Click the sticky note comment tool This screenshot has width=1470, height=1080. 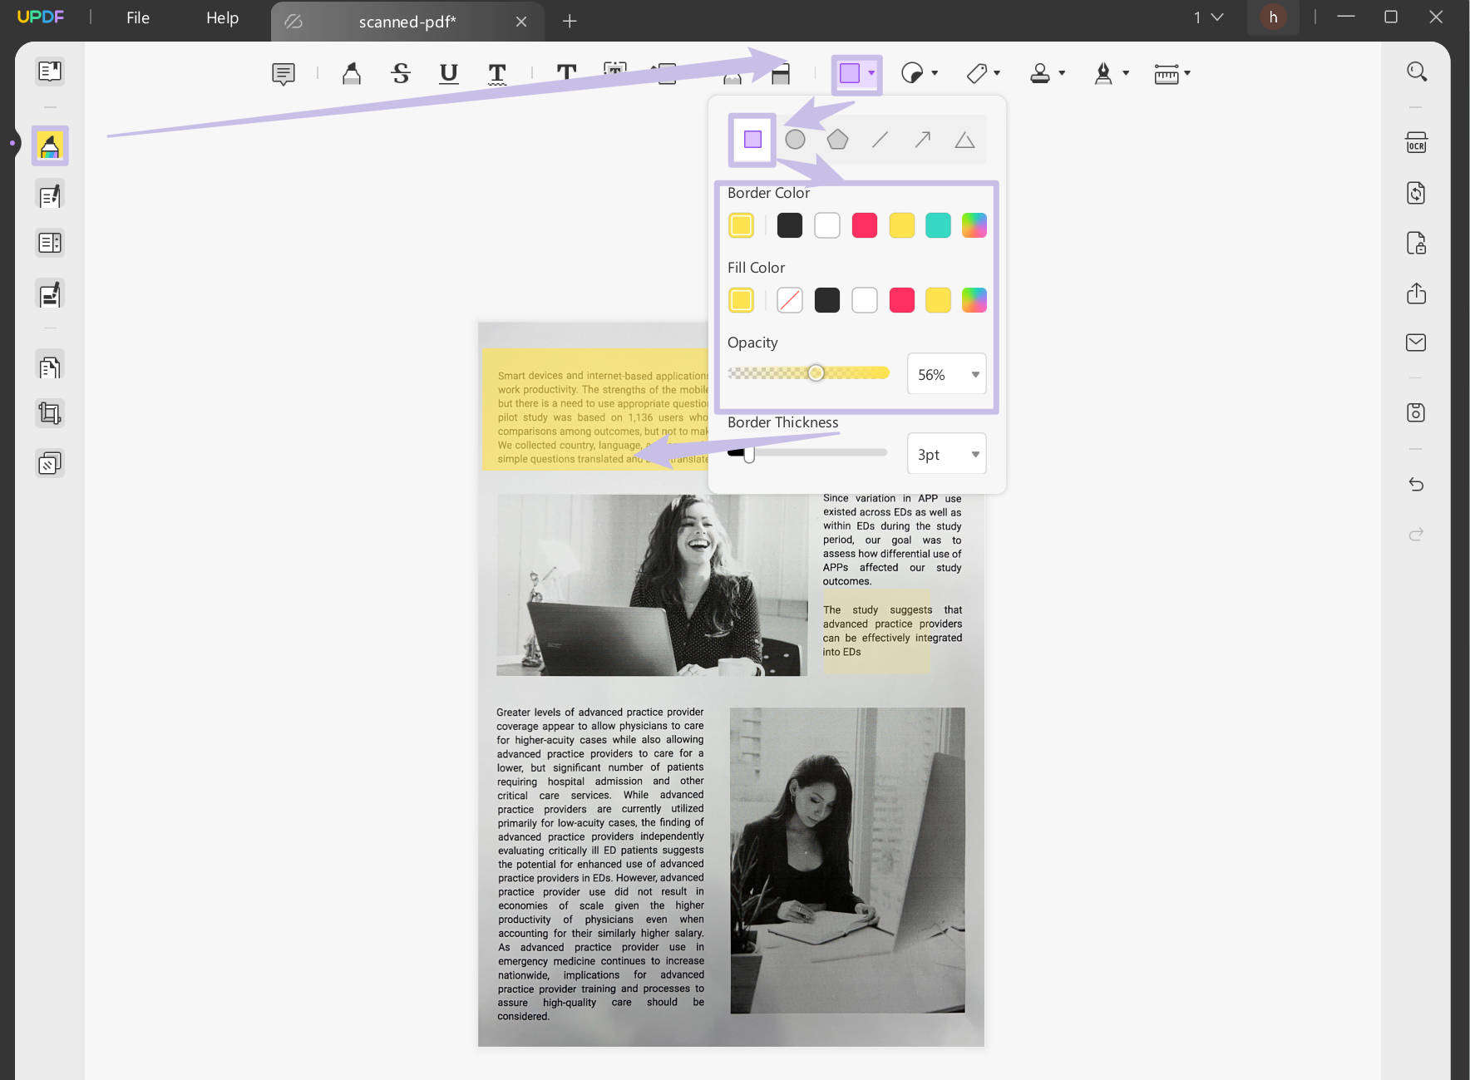(x=284, y=74)
